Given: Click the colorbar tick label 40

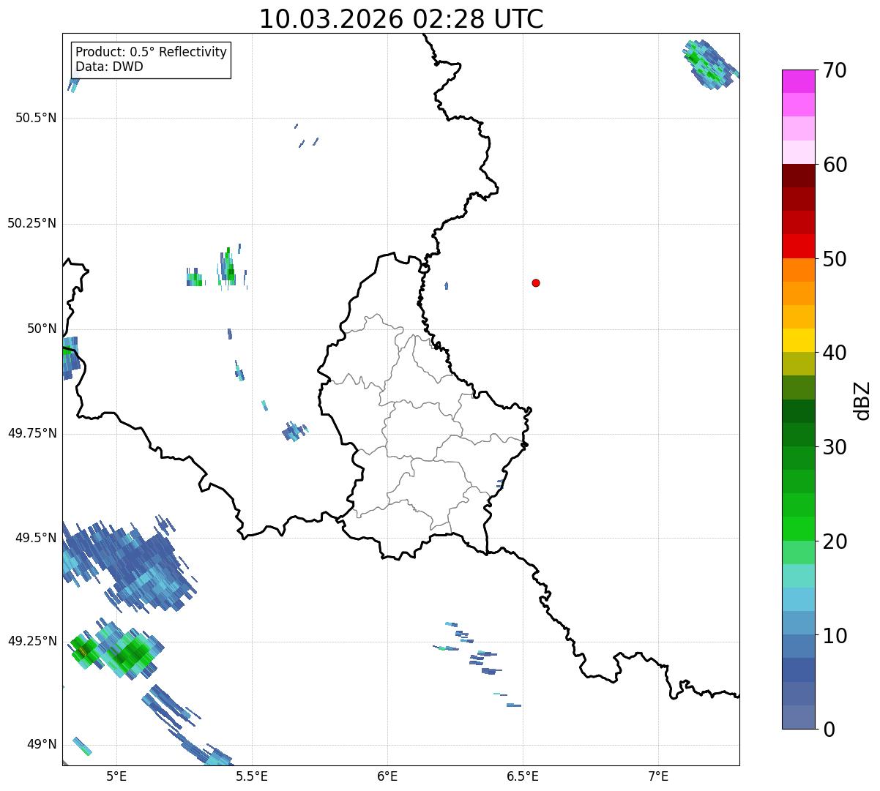Looking at the screenshot, I should pos(835,353).
